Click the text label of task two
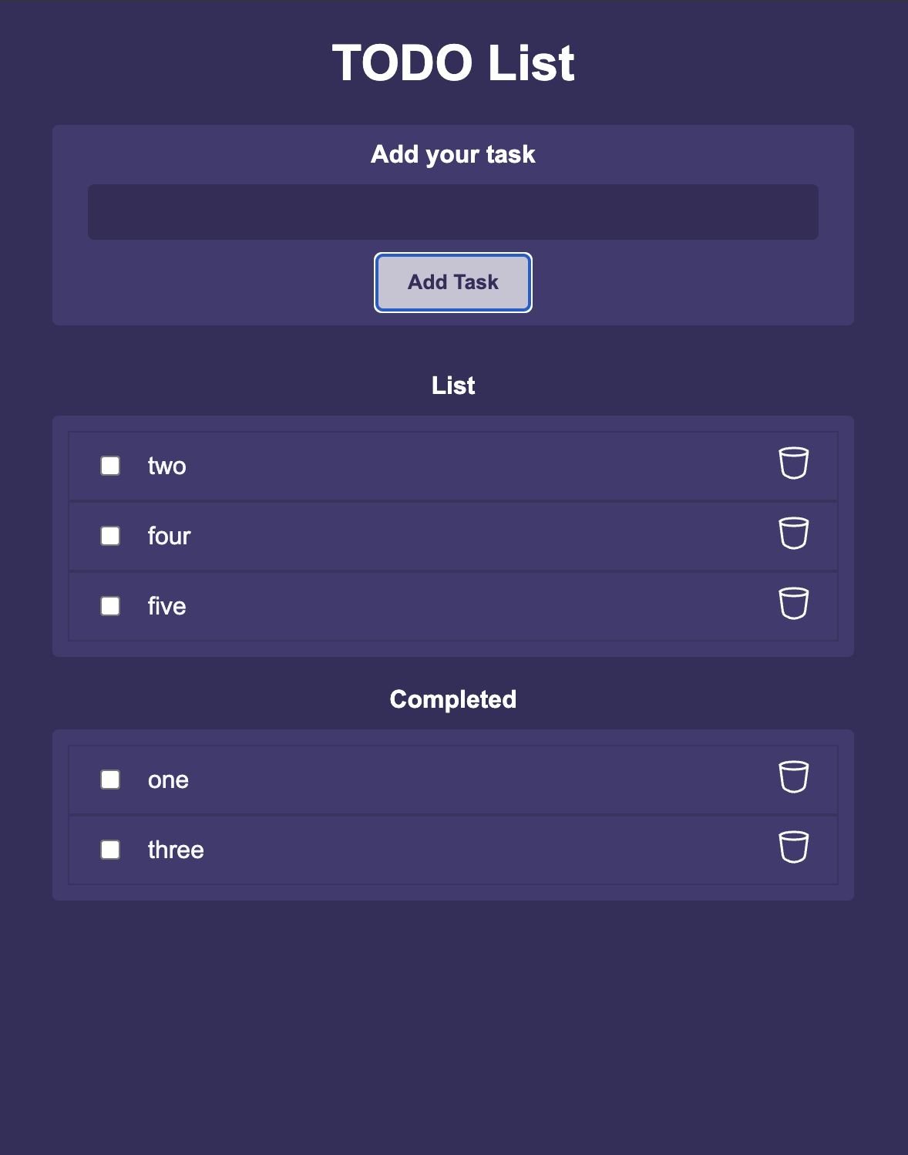The width and height of the screenshot is (908, 1155). [x=167, y=466]
